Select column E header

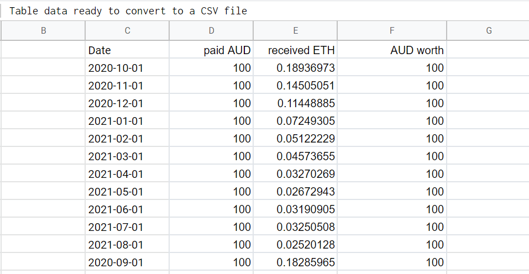click(x=296, y=31)
